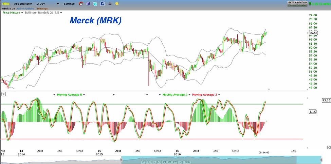Click the 45.00 price axis label
The image size is (331, 164).
tap(313, 88)
